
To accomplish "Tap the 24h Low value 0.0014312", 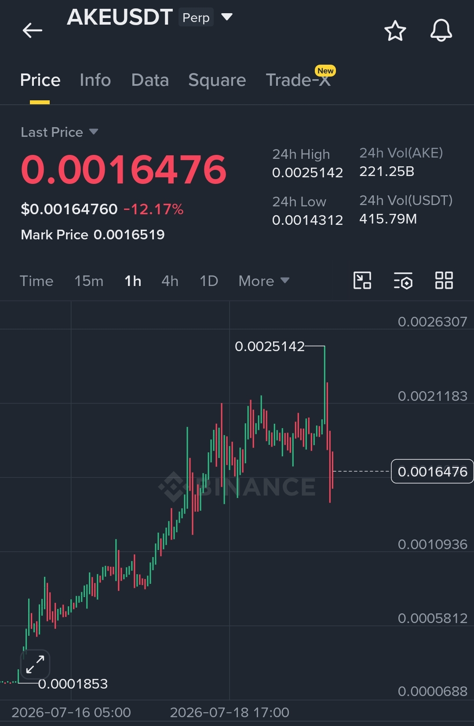I will [307, 220].
